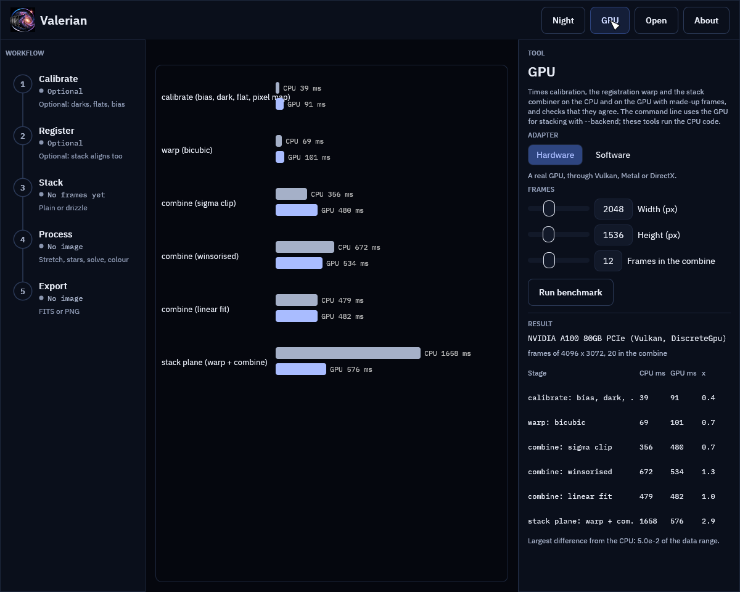The height and width of the screenshot is (592, 740).
Task: Open step 5 Export number circle
Action: (23, 291)
